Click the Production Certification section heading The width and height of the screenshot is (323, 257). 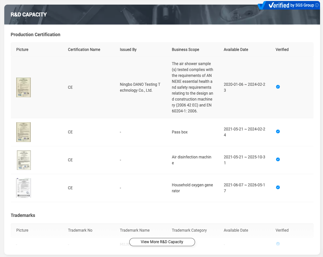point(36,35)
